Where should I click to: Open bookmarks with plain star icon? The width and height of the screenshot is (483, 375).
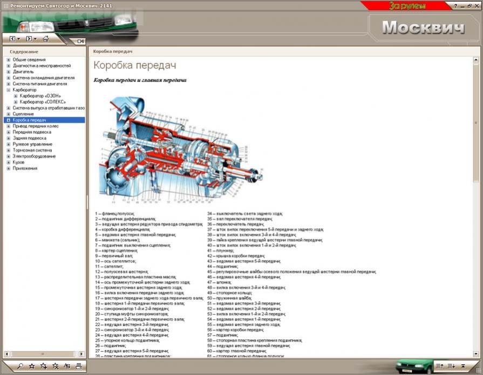[x=32, y=366]
